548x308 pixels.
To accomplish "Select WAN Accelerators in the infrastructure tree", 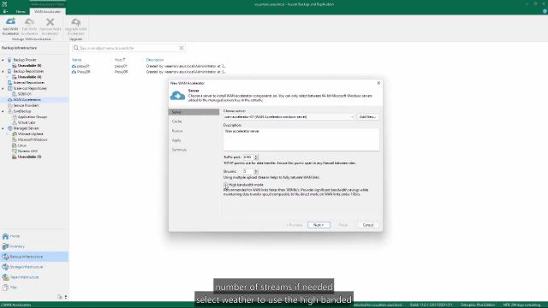I will coord(27,100).
